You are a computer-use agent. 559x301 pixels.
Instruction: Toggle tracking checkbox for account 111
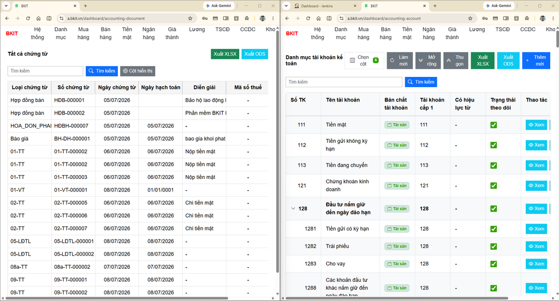click(493, 125)
